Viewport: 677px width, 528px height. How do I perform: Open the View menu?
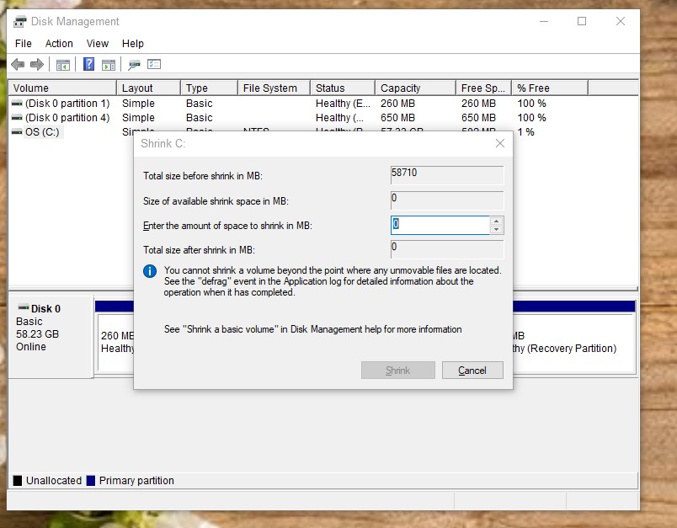(x=97, y=44)
